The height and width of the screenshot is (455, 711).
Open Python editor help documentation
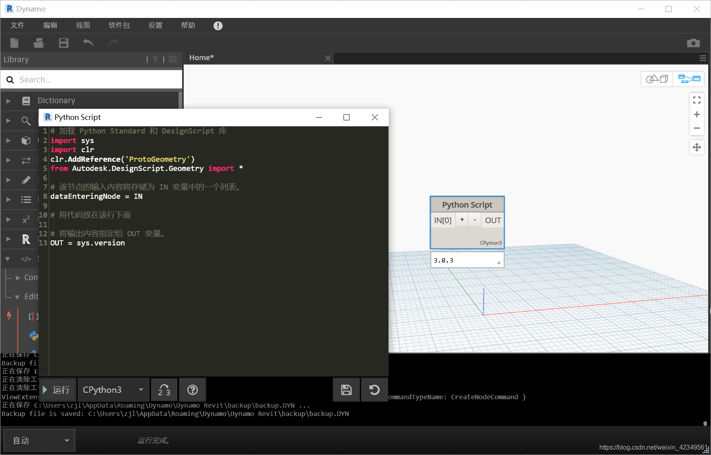pos(192,390)
